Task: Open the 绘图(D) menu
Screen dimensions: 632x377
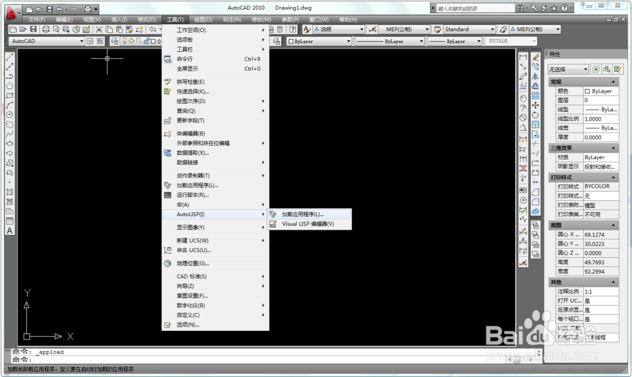Action: coord(203,20)
